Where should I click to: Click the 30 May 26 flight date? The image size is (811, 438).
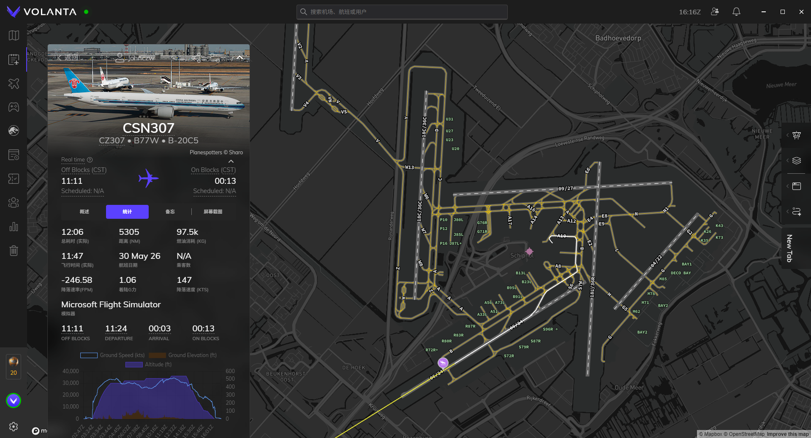tap(139, 256)
